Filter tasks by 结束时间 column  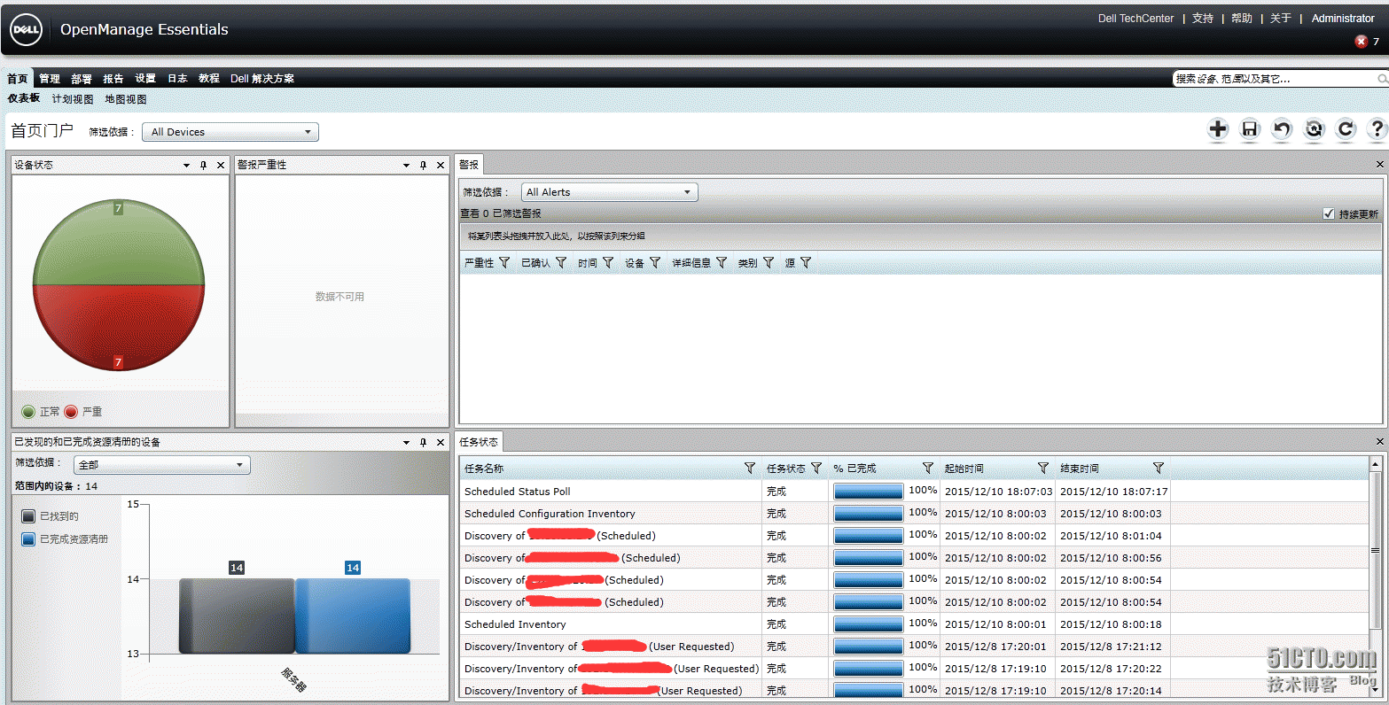(1159, 468)
